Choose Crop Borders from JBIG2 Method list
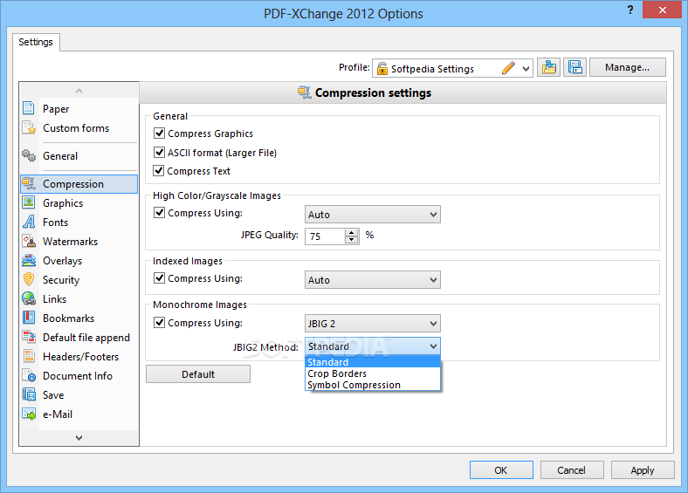This screenshot has width=688, height=493. click(373, 373)
